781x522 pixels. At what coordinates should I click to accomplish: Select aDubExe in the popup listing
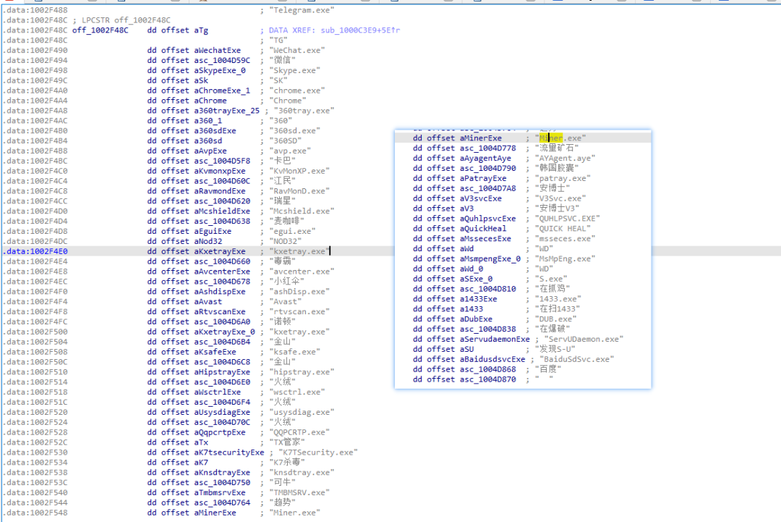(x=476, y=319)
